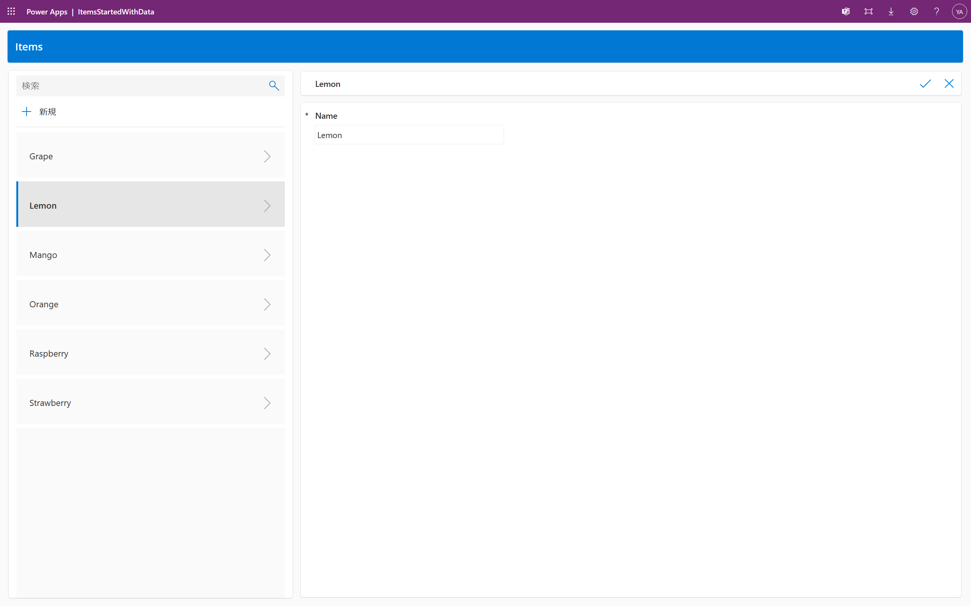Click the Power Apps title link
Screen dimensions: 971x607
[x=47, y=12]
